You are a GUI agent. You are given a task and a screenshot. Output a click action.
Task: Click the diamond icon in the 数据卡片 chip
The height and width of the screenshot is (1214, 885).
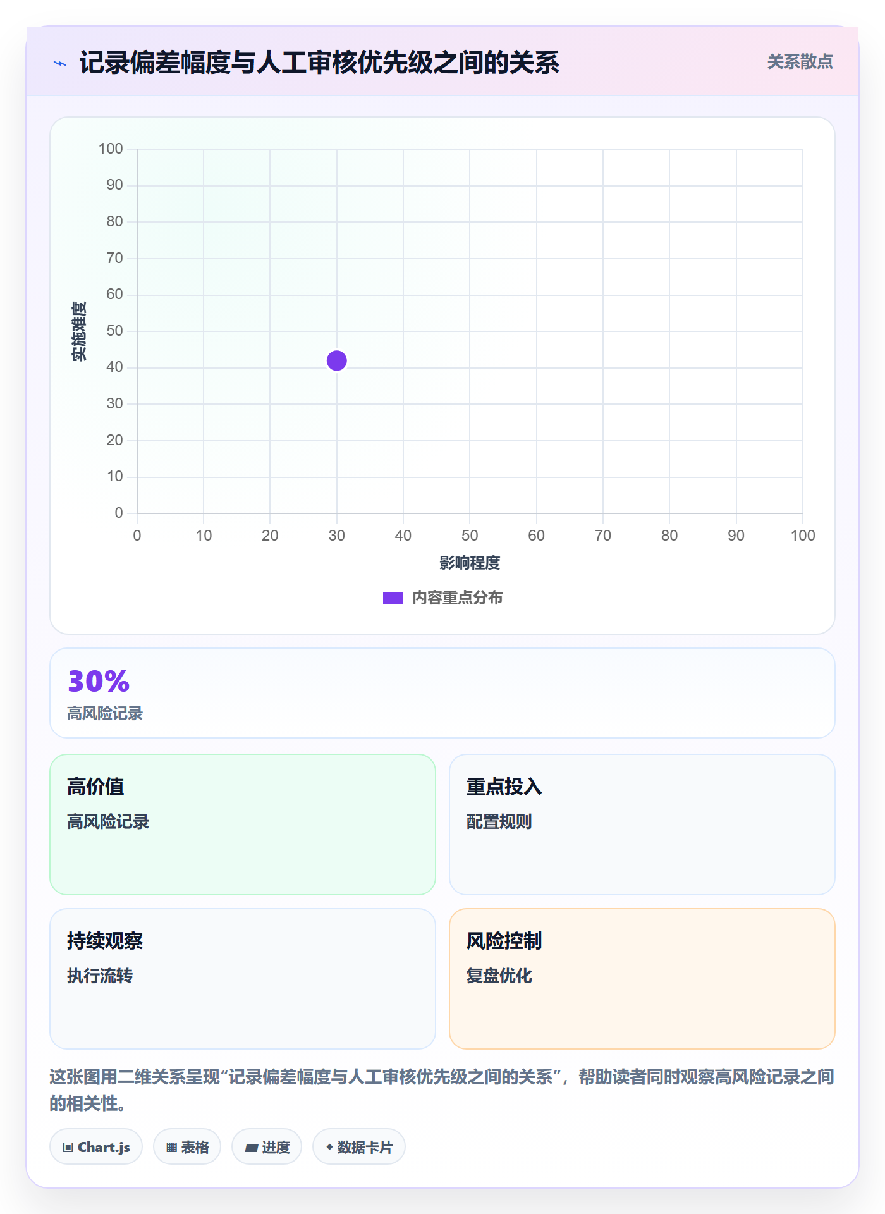coord(329,1146)
